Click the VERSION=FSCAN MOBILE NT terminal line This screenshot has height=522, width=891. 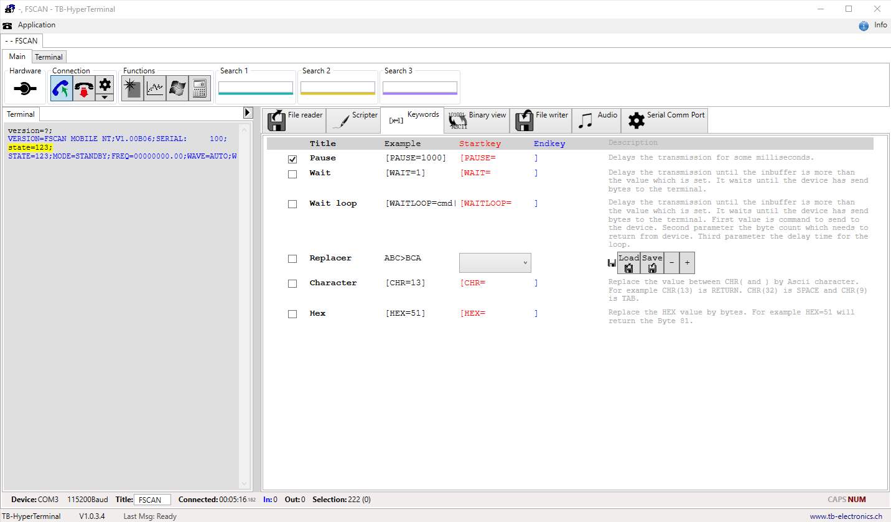pos(118,139)
